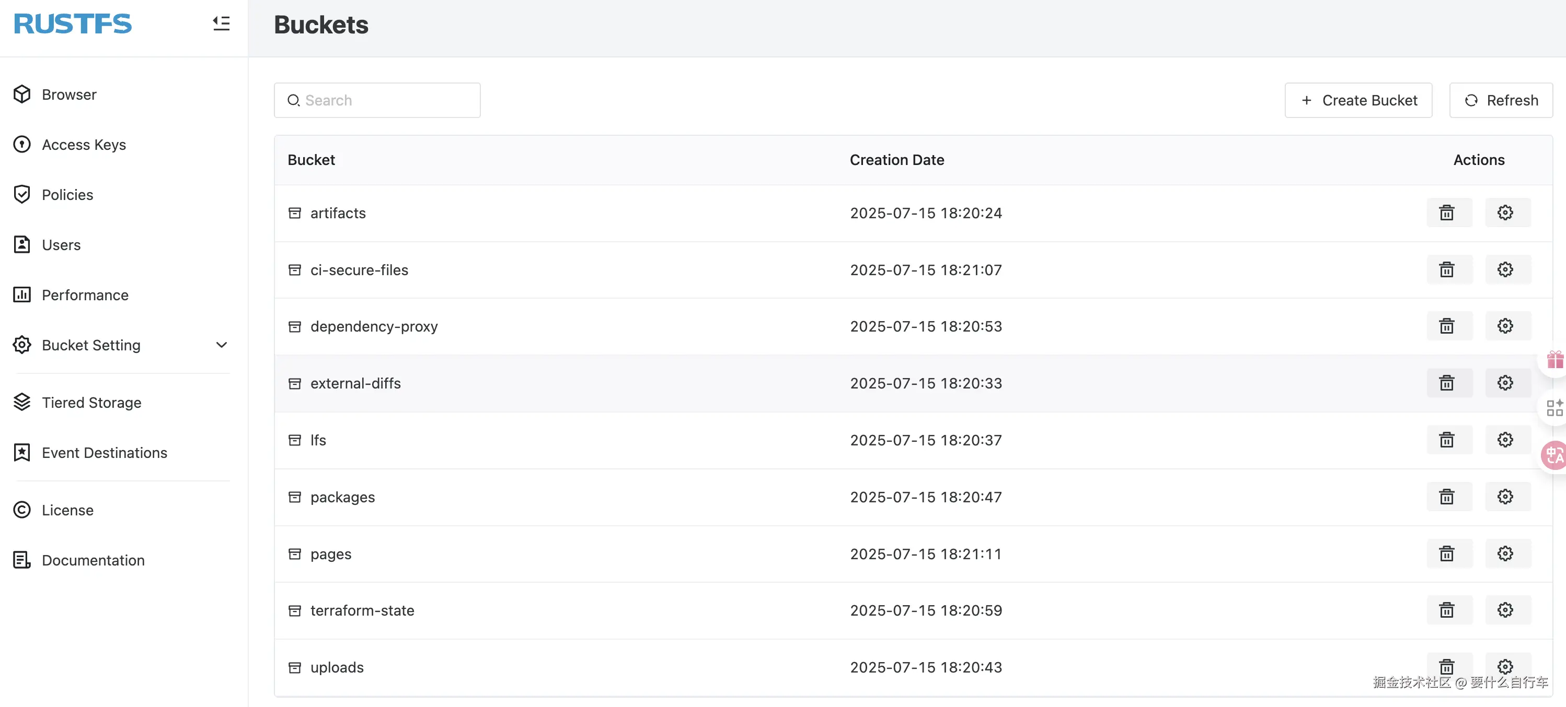Viewport: 1566px width, 707px height.
Task: Open settings gear for lfs bucket
Action: click(x=1505, y=440)
